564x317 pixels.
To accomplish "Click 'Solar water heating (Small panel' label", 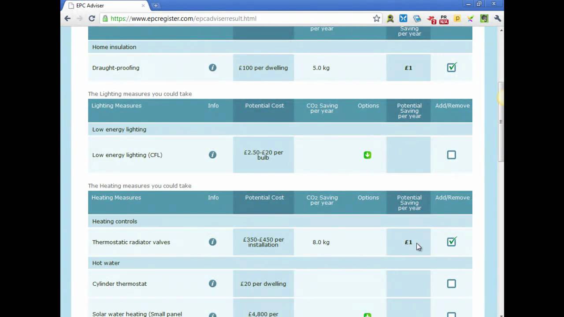I will click(137, 314).
